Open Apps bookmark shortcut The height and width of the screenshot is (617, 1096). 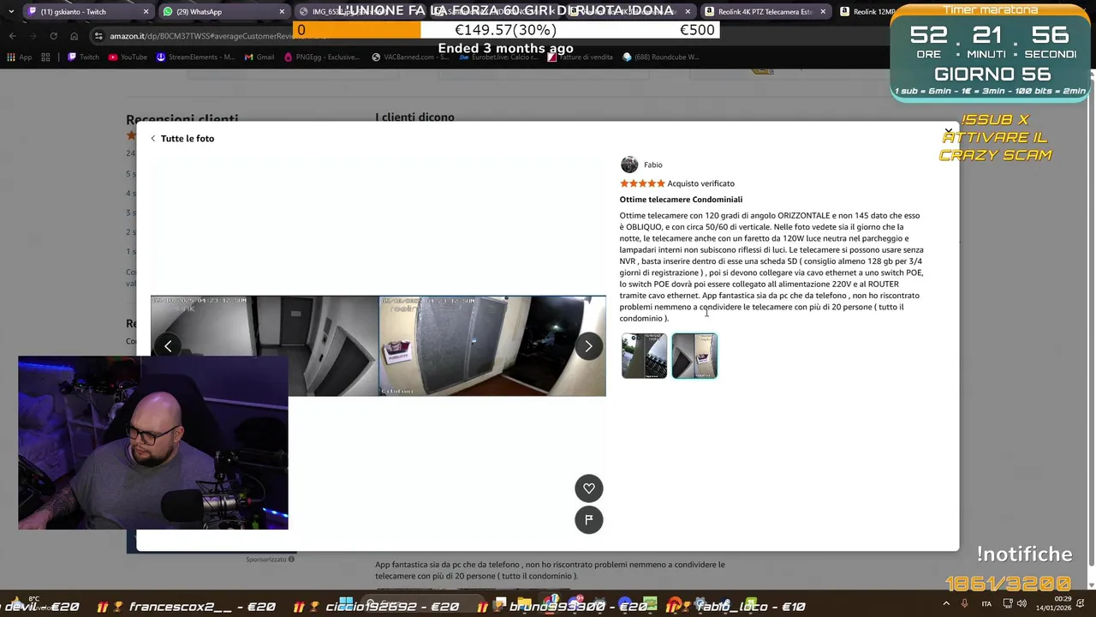coord(20,57)
